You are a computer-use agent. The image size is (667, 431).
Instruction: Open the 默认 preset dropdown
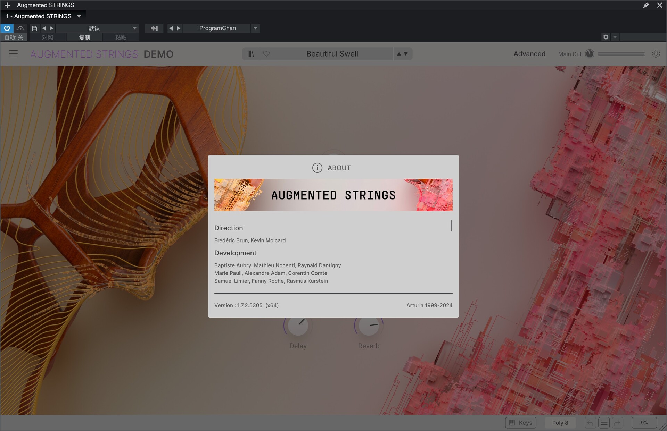(x=97, y=28)
